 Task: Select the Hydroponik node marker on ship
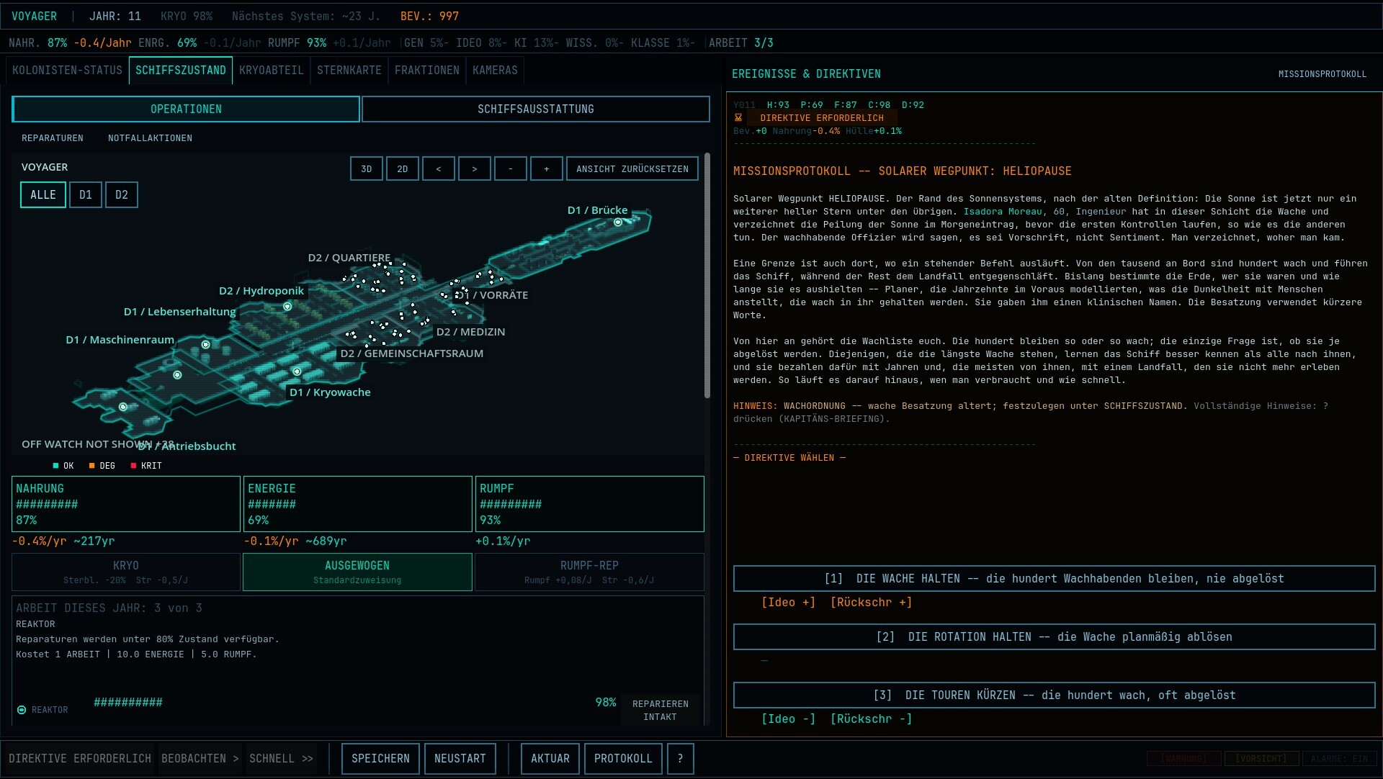pyautogui.click(x=287, y=307)
